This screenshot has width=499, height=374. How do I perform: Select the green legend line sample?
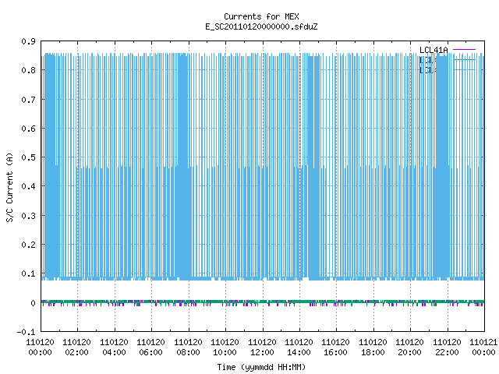464,60
